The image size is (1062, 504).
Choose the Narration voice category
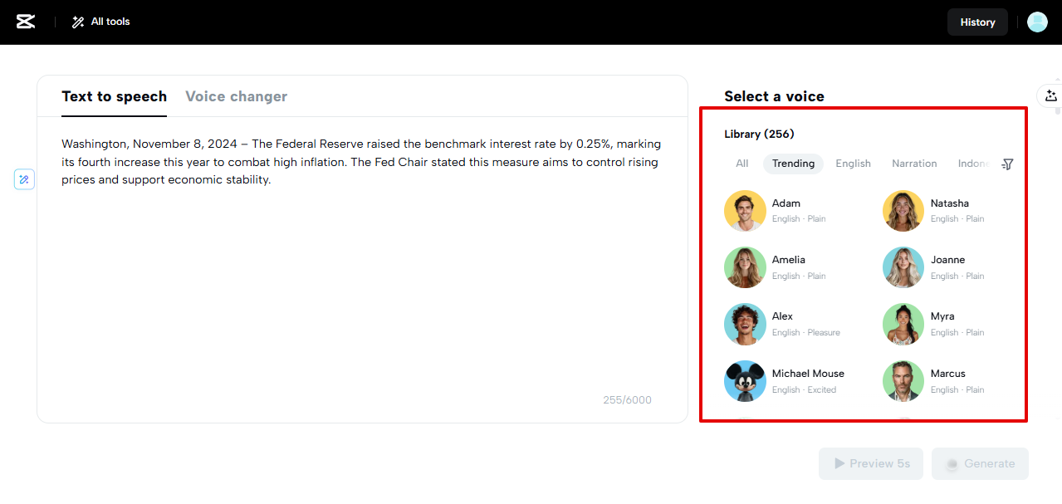click(x=914, y=164)
